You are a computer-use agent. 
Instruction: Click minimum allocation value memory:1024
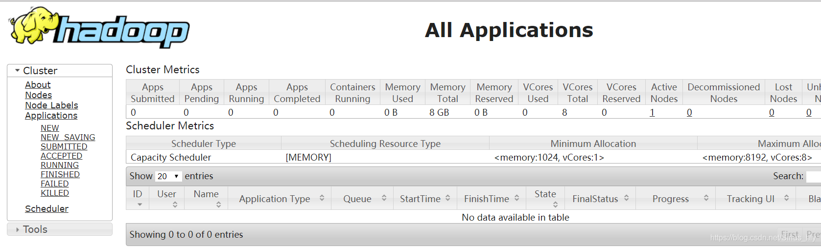pyautogui.click(x=549, y=158)
